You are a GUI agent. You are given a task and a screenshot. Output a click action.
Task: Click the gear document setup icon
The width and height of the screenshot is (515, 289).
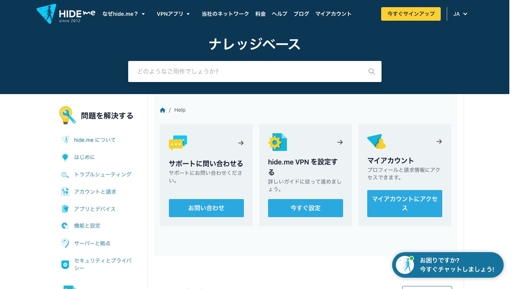[277, 142]
